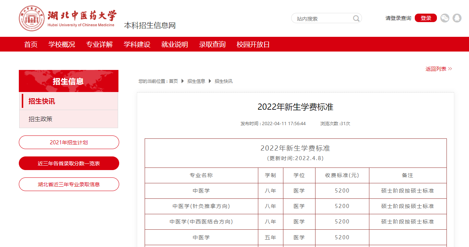Click 招生信息 in the breadcrumb trail

click(x=196, y=81)
